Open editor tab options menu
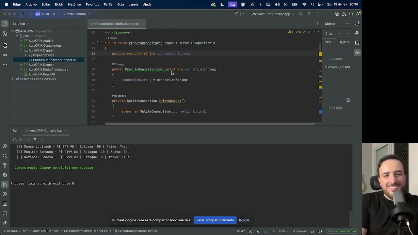 click(317, 24)
